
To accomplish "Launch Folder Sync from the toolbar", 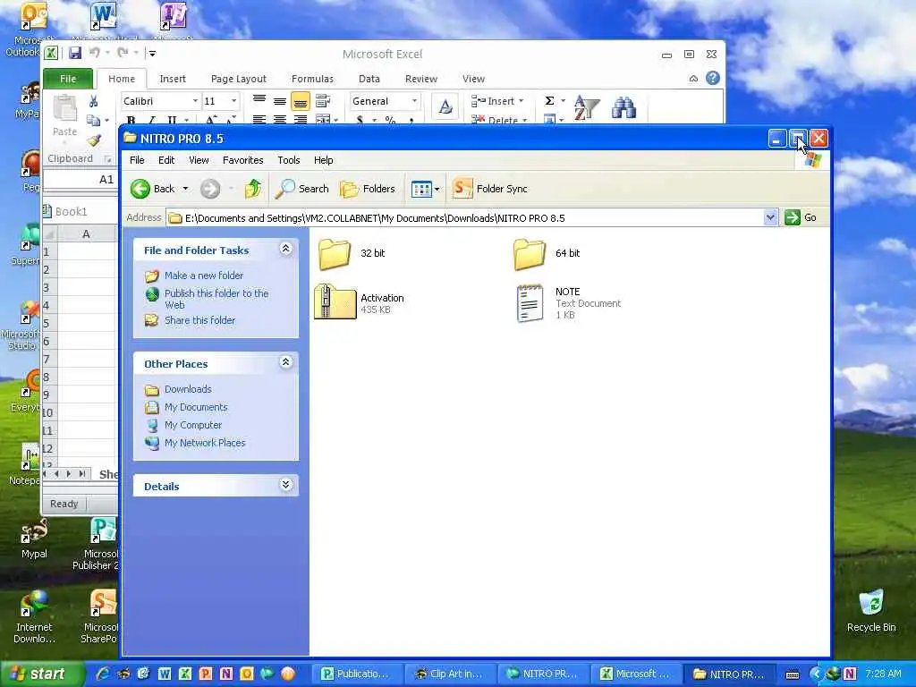I will pos(490,189).
